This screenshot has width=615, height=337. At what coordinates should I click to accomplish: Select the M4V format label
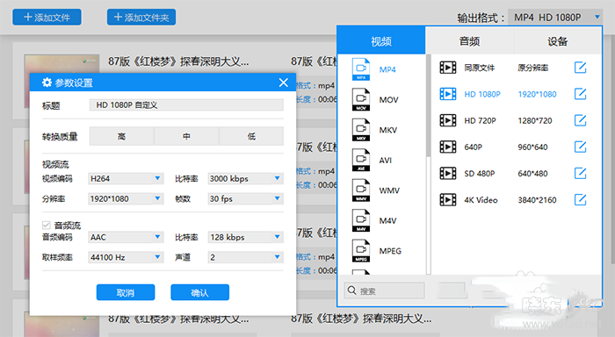tap(388, 220)
